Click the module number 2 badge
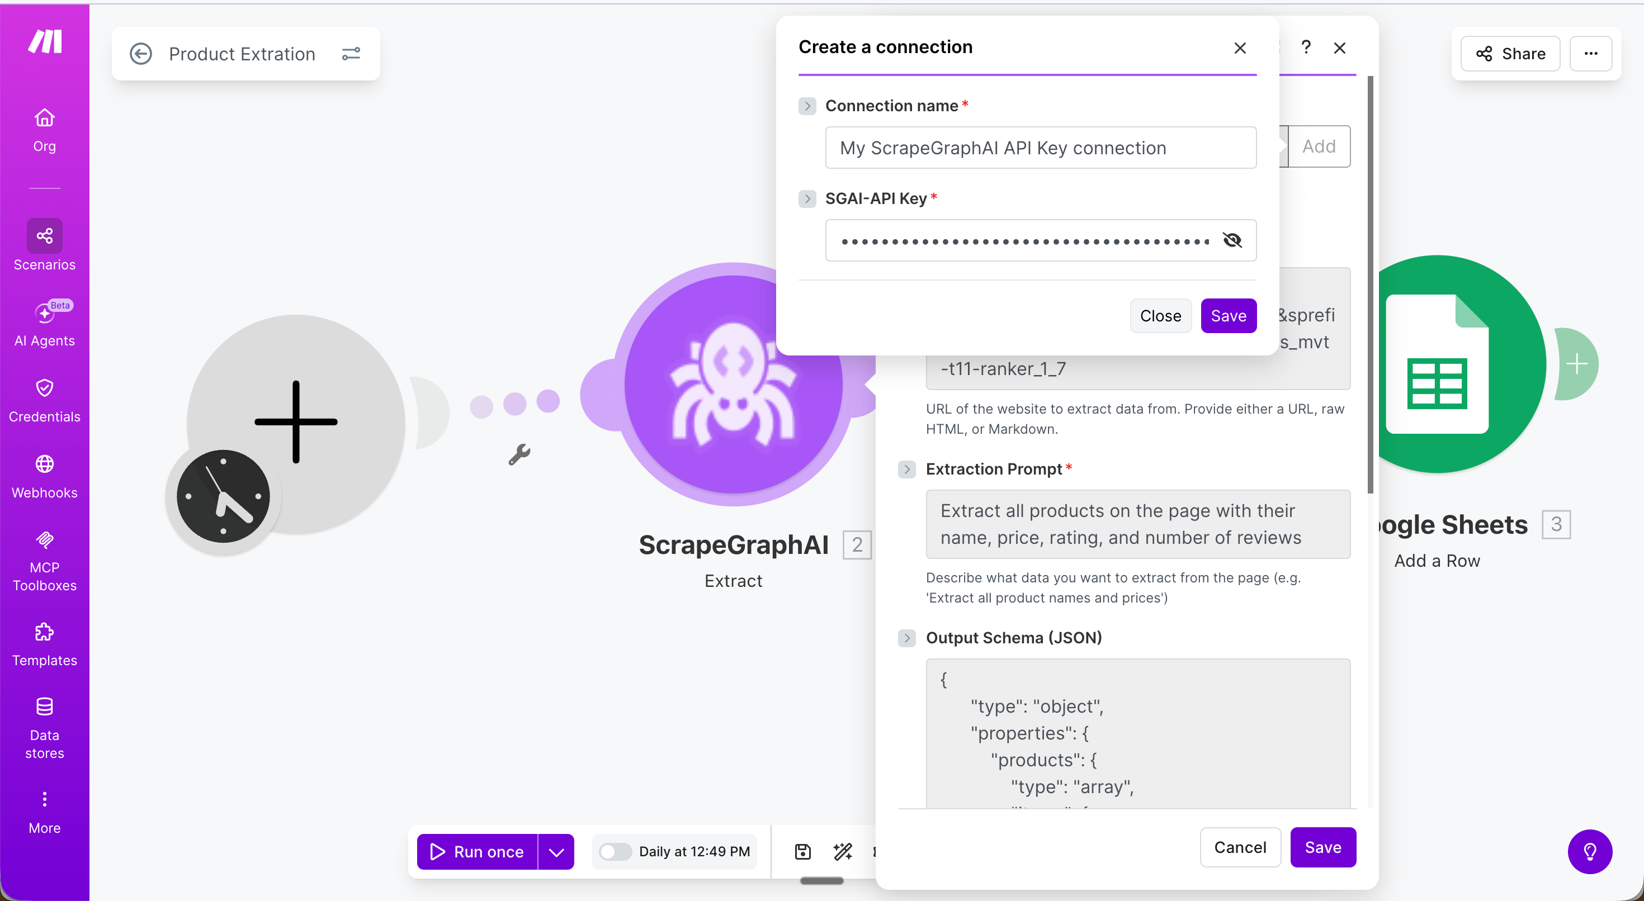 857,544
